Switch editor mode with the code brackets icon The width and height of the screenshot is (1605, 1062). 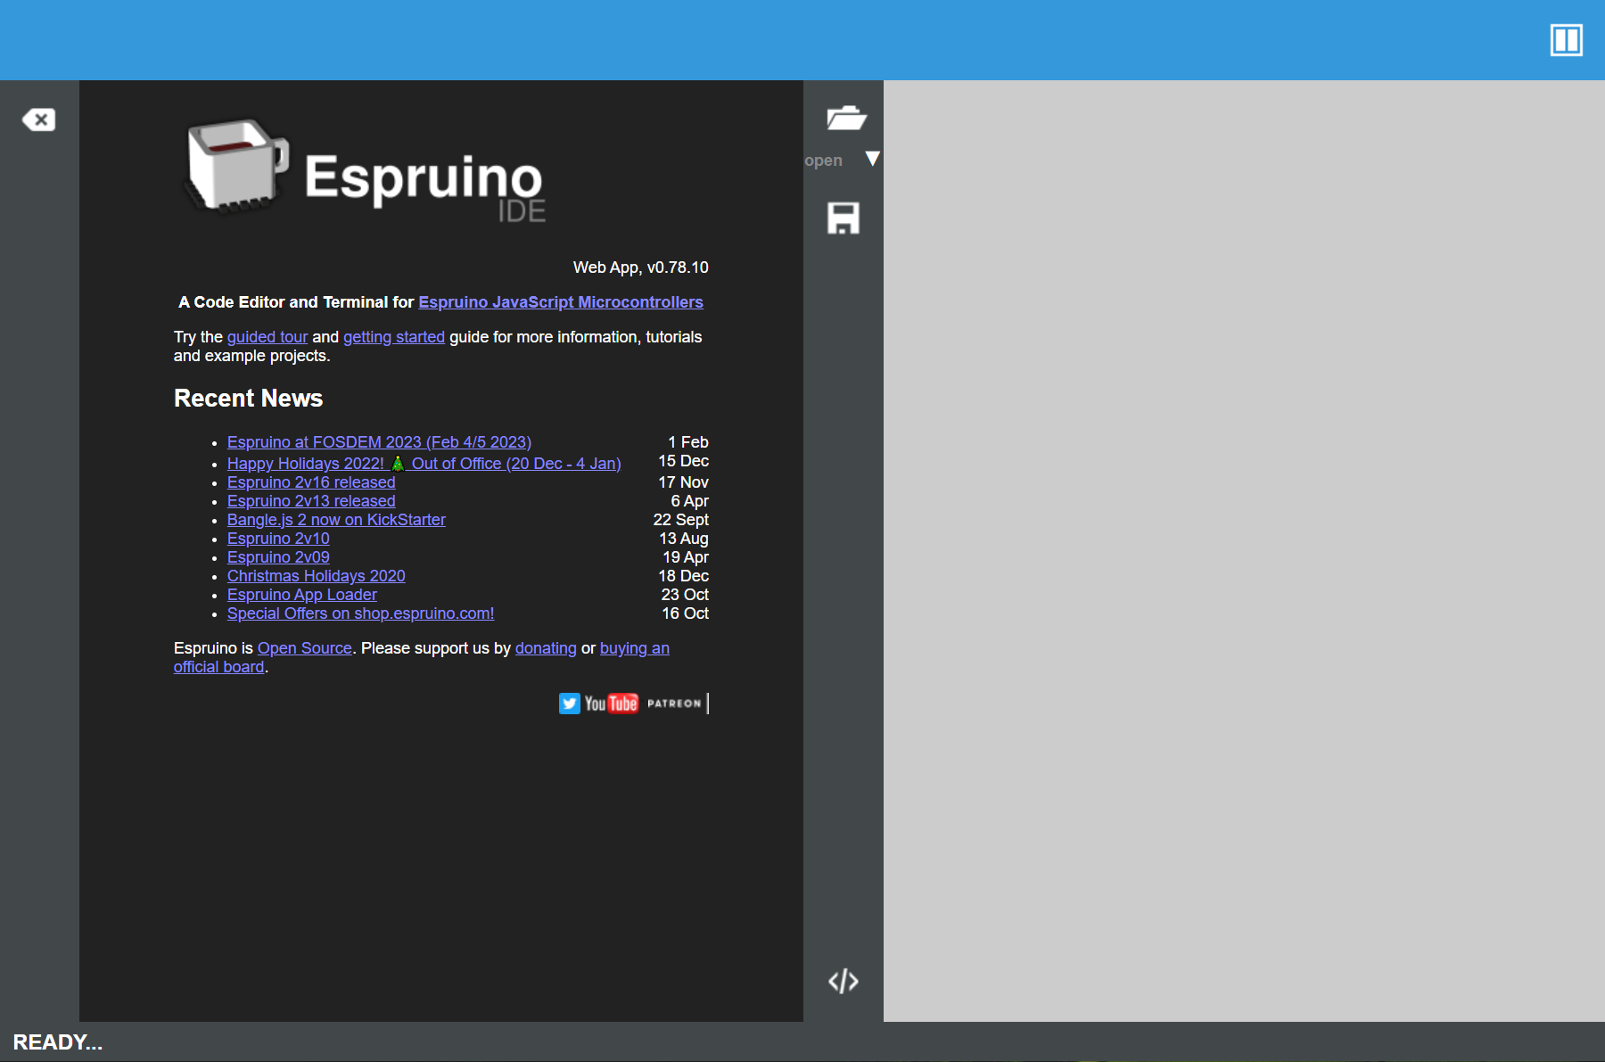coord(844,981)
